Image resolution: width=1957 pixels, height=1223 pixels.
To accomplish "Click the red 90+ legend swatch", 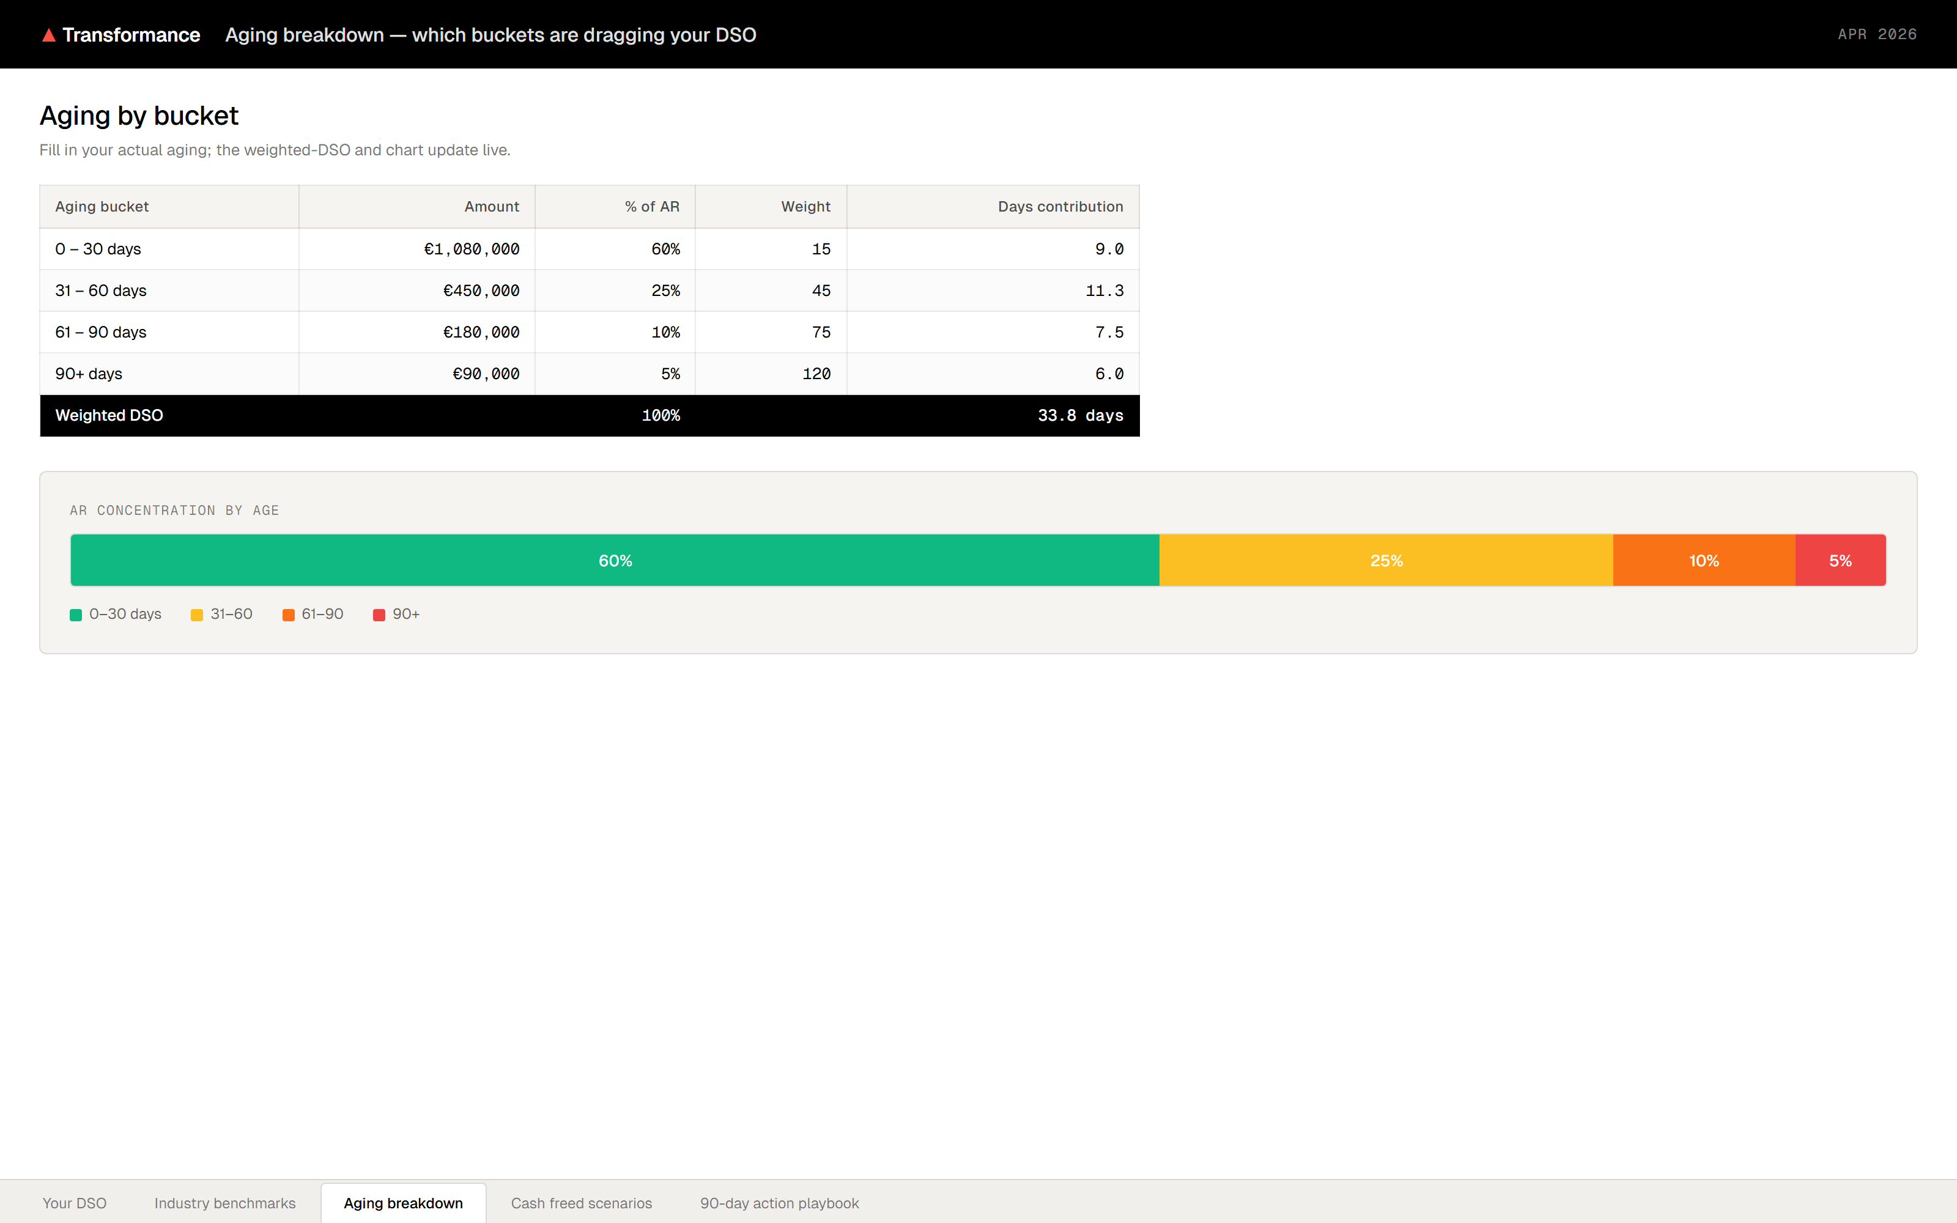I will pos(379,615).
